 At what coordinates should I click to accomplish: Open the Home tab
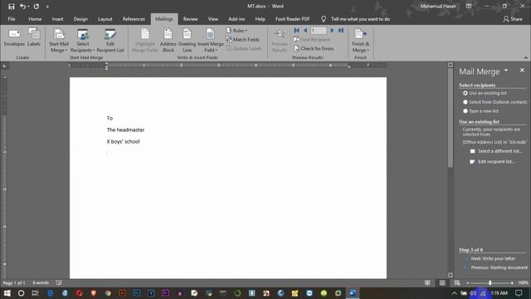(35, 19)
